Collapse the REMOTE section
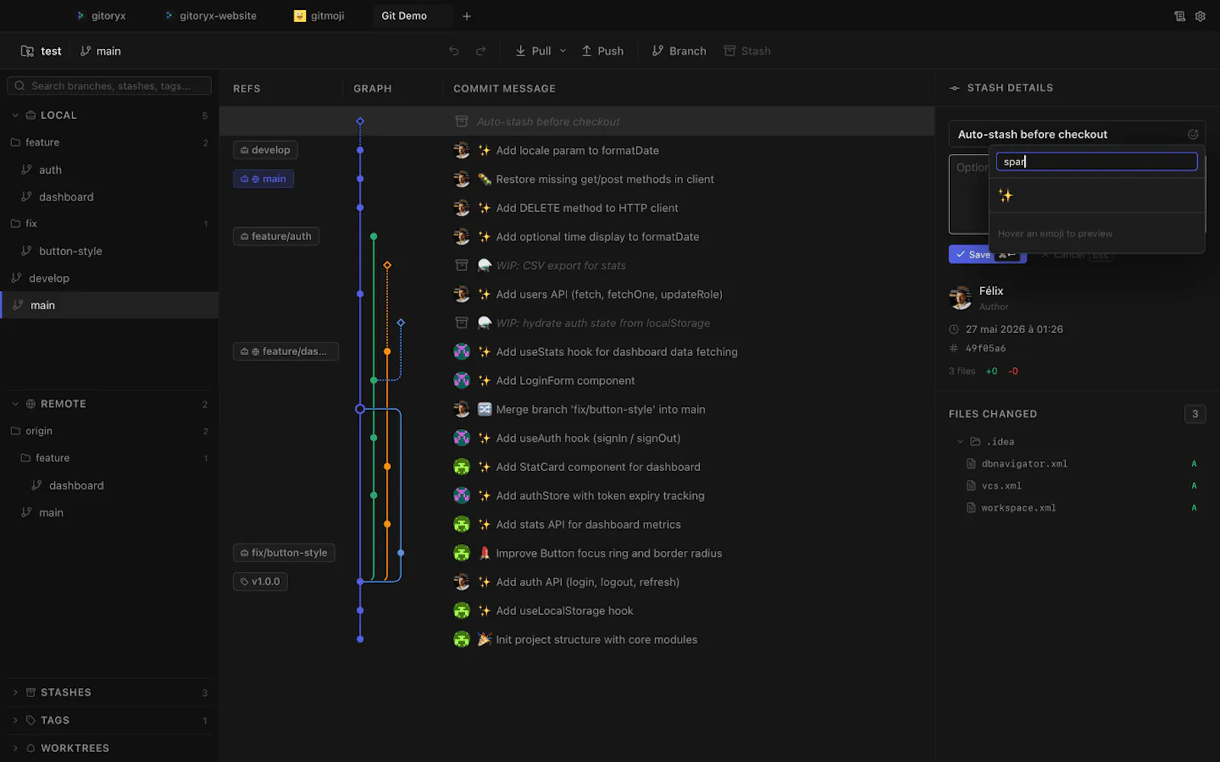The height and width of the screenshot is (762, 1220). 15,404
